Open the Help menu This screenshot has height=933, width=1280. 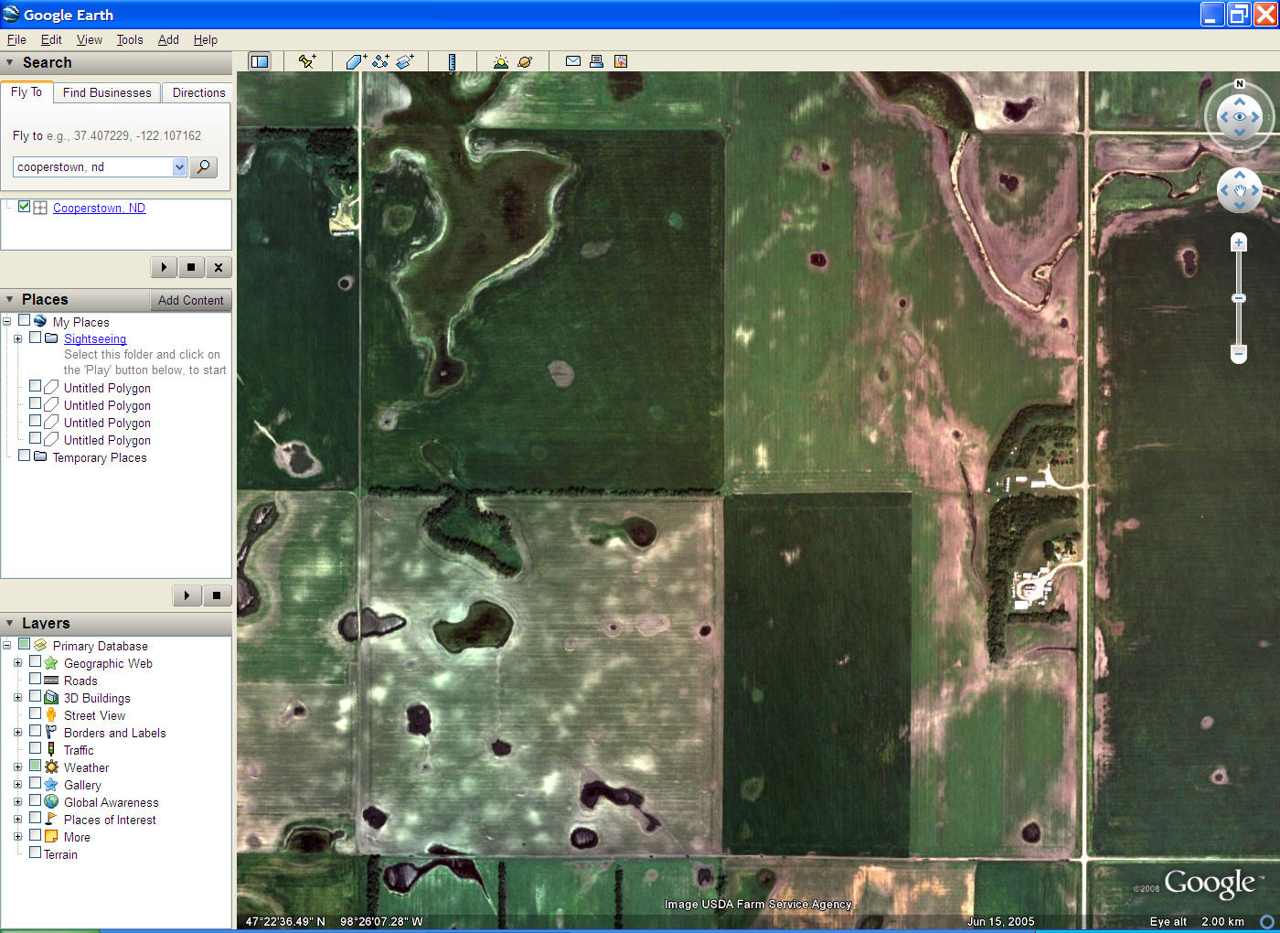point(206,39)
